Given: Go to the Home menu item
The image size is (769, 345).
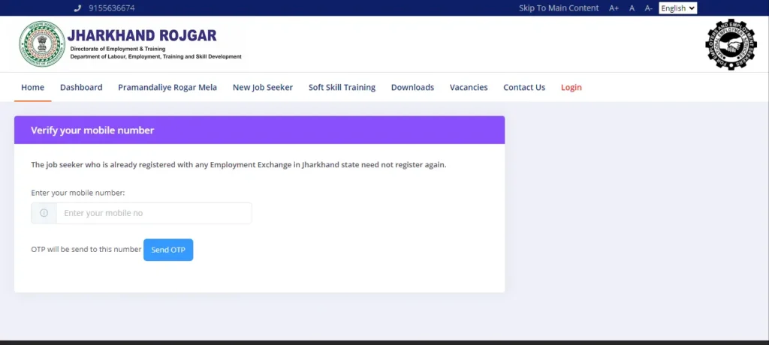Looking at the screenshot, I should pyautogui.click(x=33, y=87).
